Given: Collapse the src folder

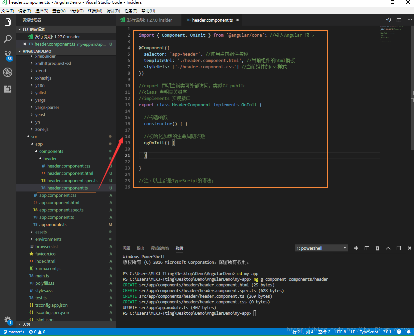Looking at the screenshot, I should click(x=66, y=137).
